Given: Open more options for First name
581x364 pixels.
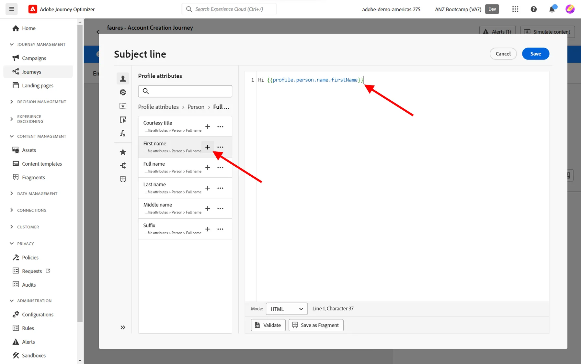Looking at the screenshot, I should tap(220, 147).
